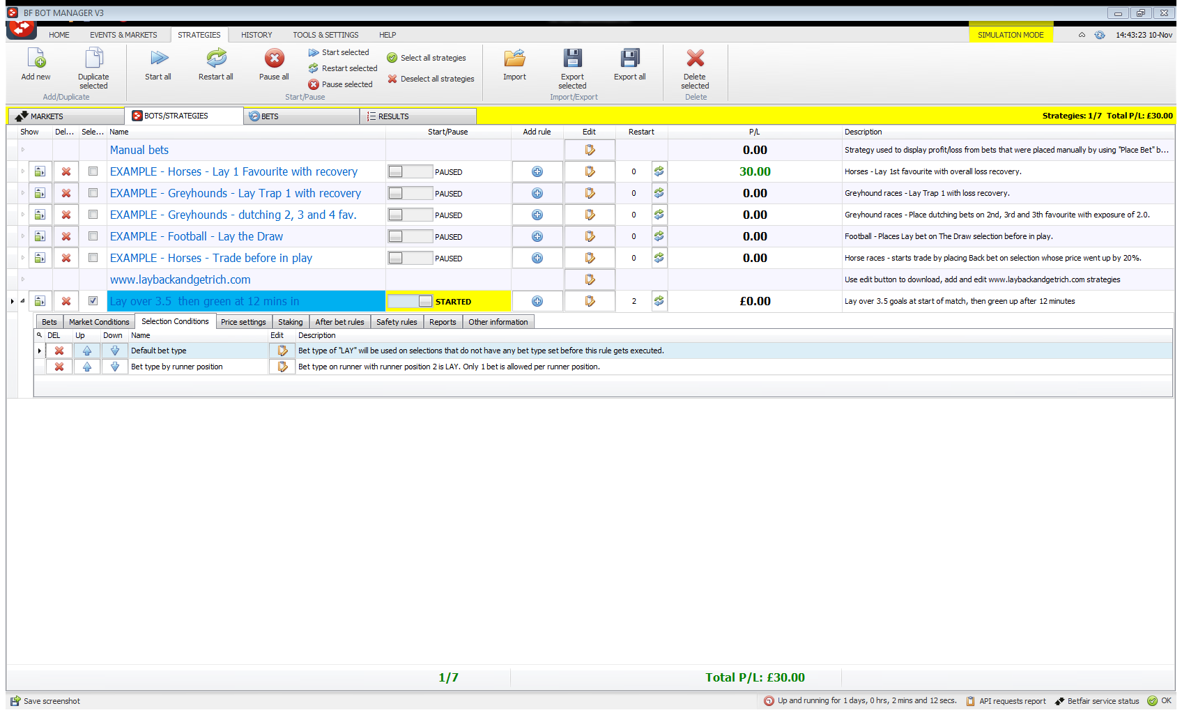Expand Greyhounds dutching 2, 3 and 4 row
The width and height of the screenshot is (1182, 715).
pyautogui.click(x=22, y=215)
